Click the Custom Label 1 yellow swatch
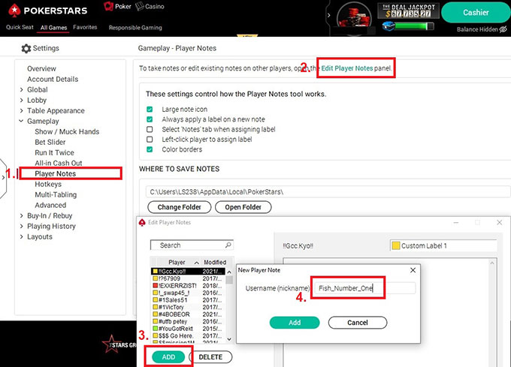The height and width of the screenshot is (367, 511). pyautogui.click(x=396, y=245)
